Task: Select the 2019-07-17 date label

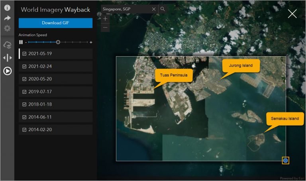Action: point(40,92)
